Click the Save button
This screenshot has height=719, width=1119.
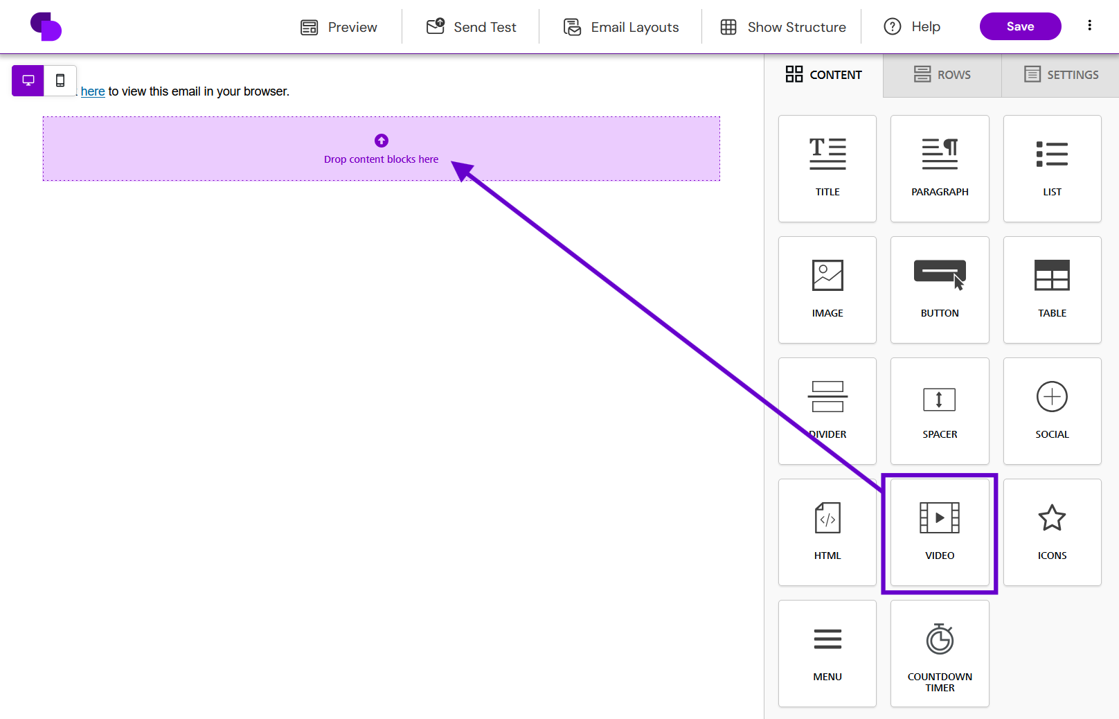coord(1020,26)
